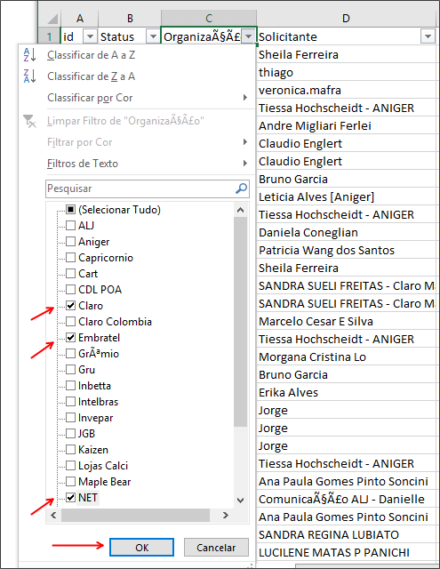Image resolution: width=440 pixels, height=569 pixels.
Task: Open the Status column filter dropdown
Action: pyautogui.click(x=153, y=36)
